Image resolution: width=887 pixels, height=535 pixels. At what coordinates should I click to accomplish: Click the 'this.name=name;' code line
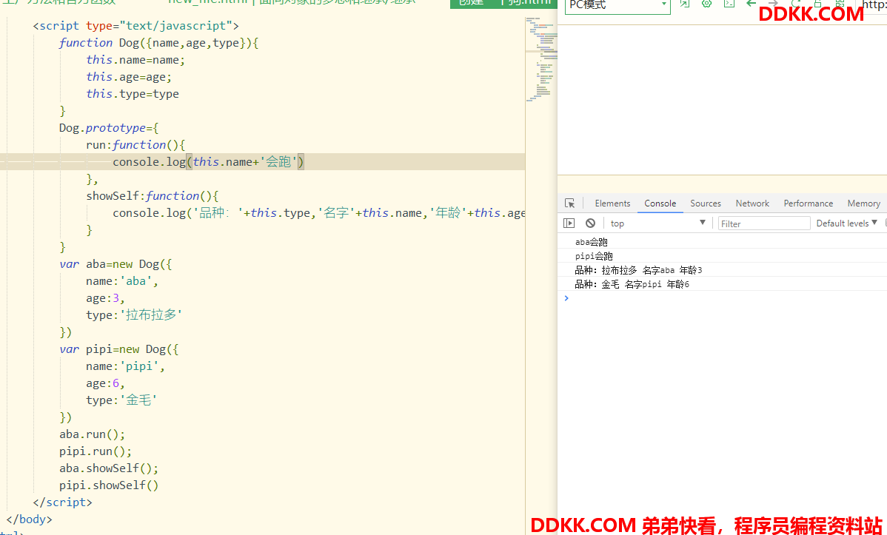pyautogui.click(x=135, y=60)
